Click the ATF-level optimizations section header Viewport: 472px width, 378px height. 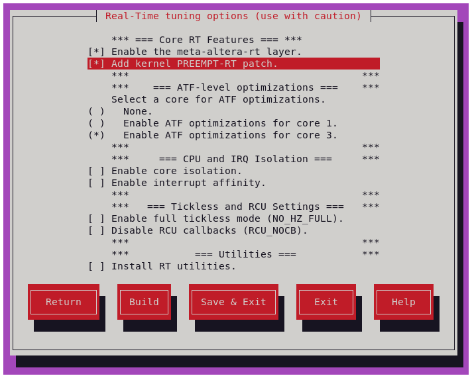pyautogui.click(x=245, y=87)
